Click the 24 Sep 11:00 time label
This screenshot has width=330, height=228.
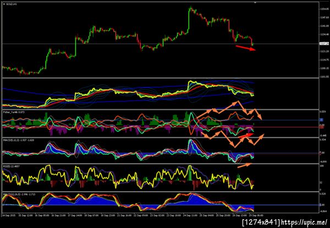pos(189,215)
